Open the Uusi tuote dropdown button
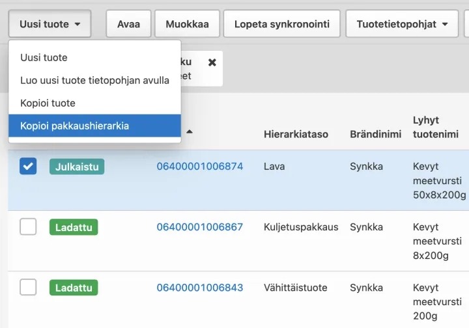The width and height of the screenshot is (469, 328). tap(50, 24)
